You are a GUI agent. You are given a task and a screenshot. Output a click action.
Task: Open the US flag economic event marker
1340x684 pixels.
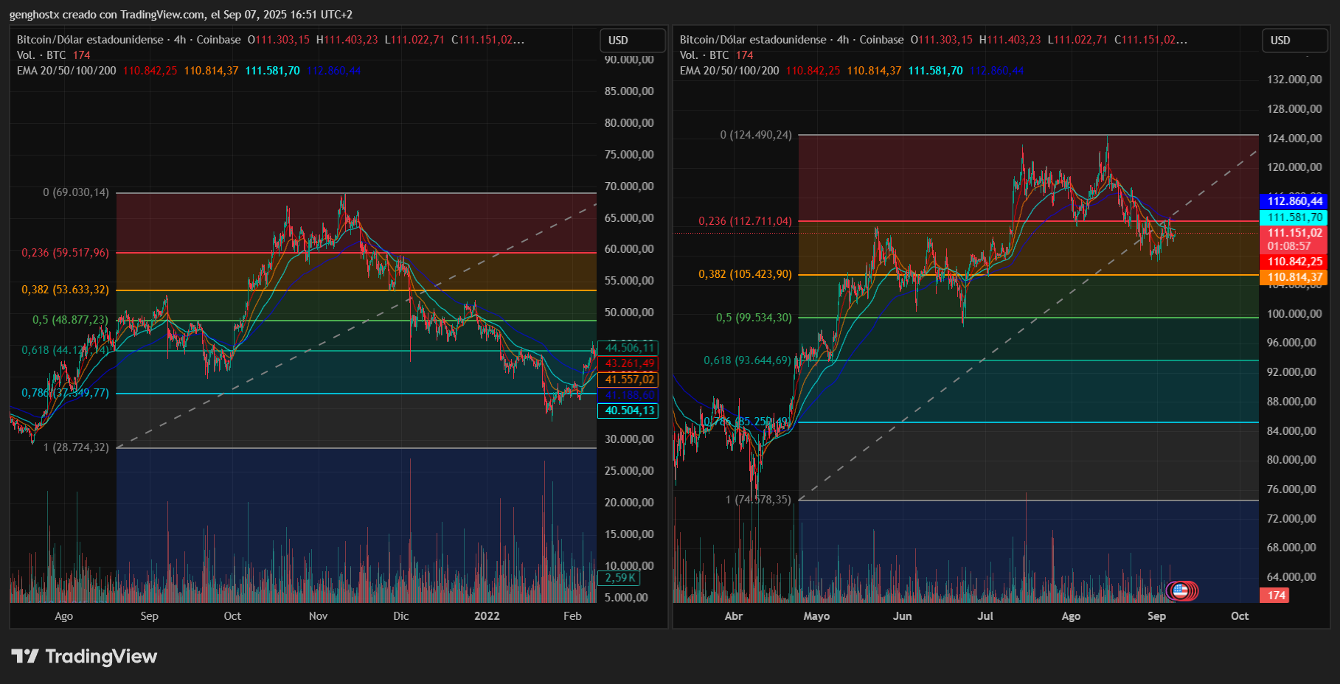click(1181, 591)
